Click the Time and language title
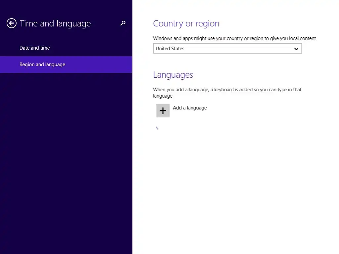The width and height of the screenshot is (339, 254). pos(55,23)
